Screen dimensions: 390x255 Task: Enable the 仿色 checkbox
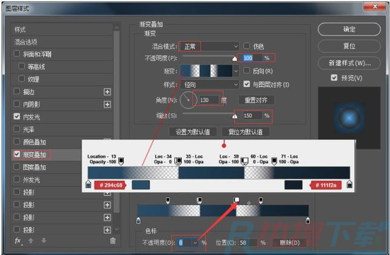(x=246, y=46)
